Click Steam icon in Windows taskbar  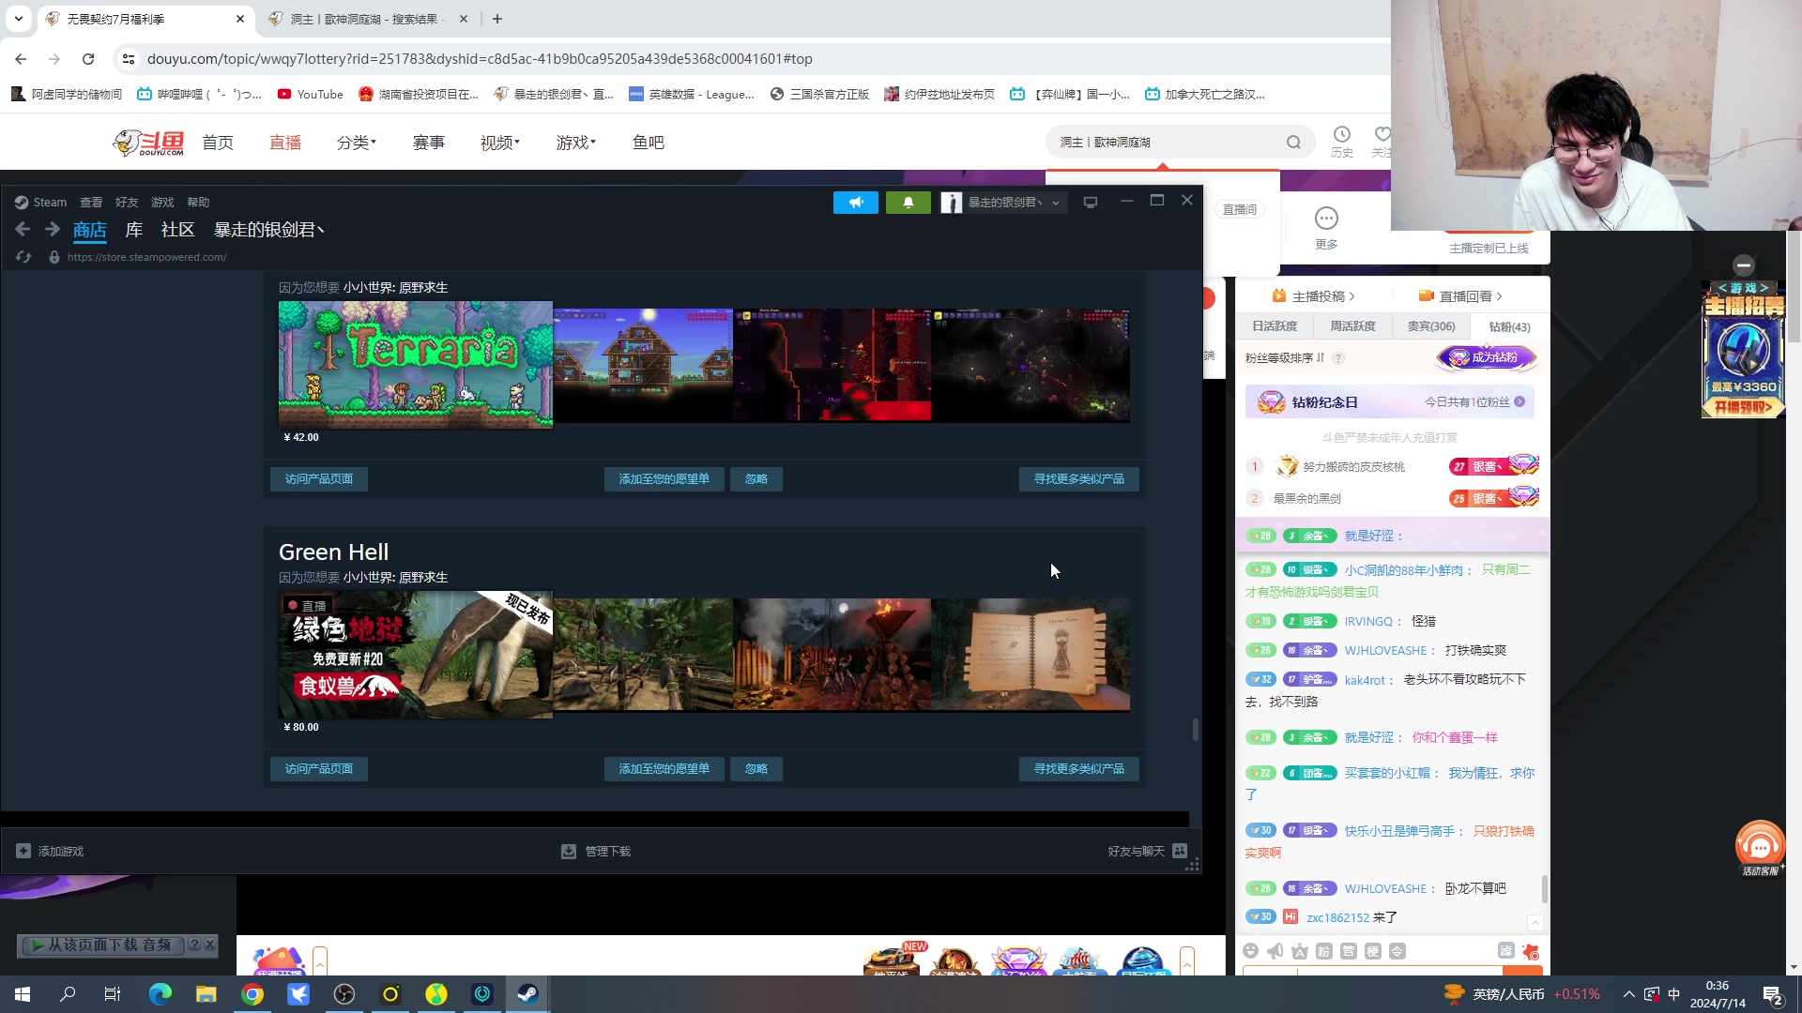click(x=527, y=994)
